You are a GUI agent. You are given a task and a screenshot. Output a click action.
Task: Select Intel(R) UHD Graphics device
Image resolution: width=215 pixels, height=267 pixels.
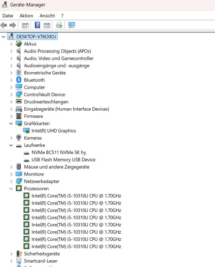pyautogui.click(x=54, y=131)
